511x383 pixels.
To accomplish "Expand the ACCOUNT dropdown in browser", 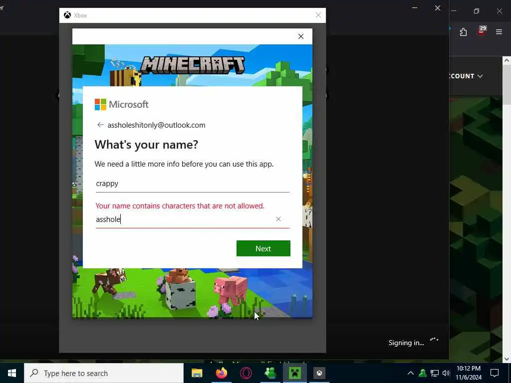I will (466, 76).
